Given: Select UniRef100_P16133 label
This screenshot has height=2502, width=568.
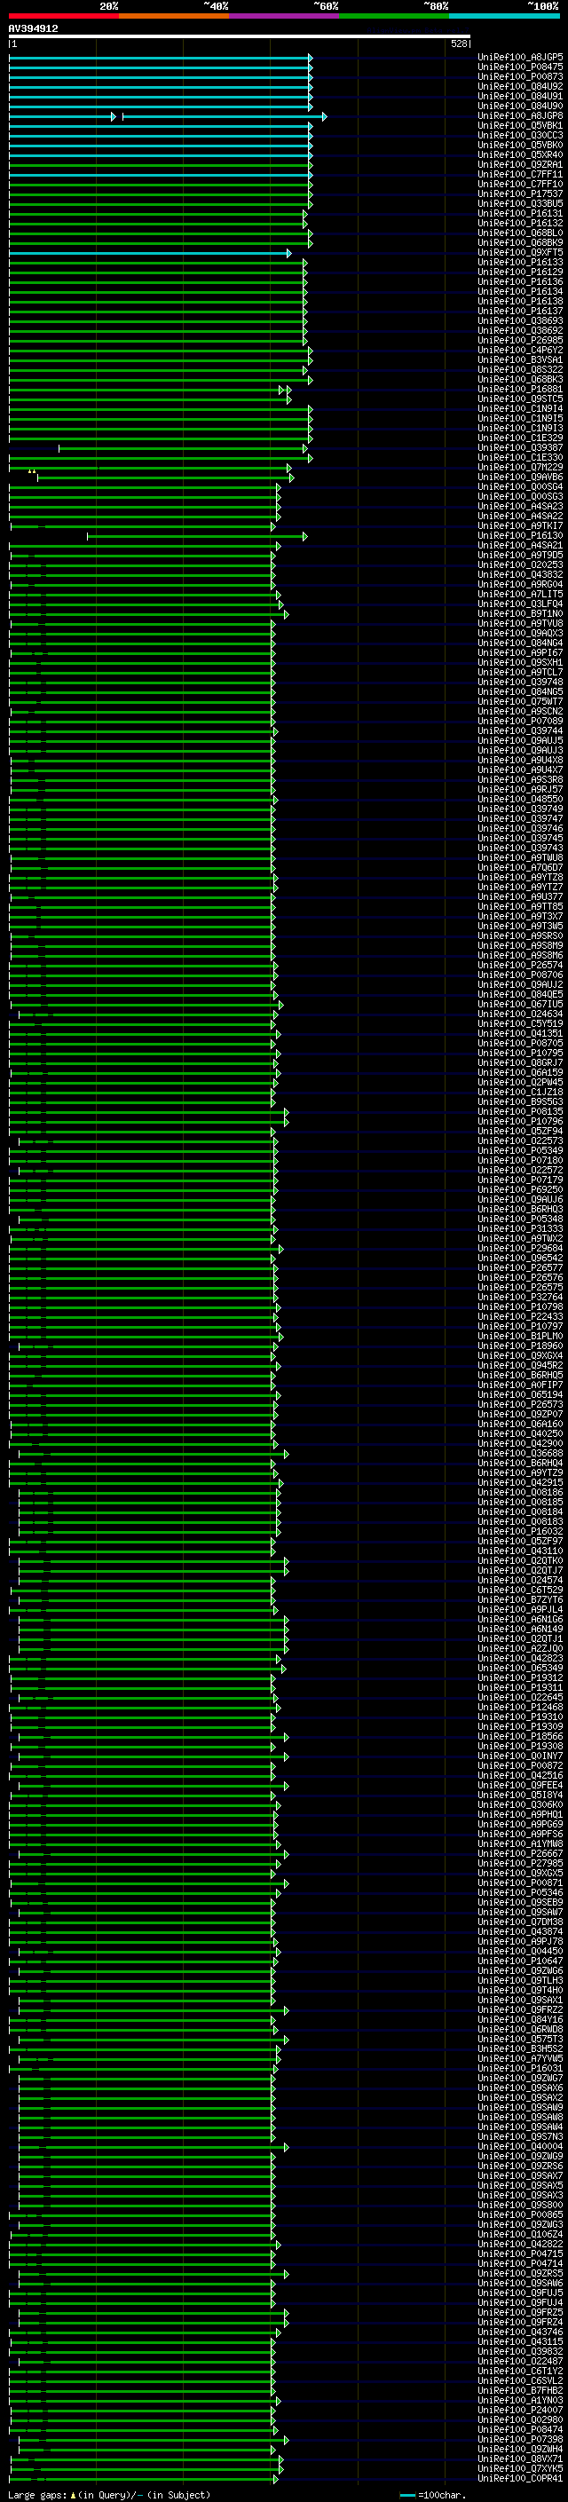Looking at the screenshot, I should coord(519,262).
